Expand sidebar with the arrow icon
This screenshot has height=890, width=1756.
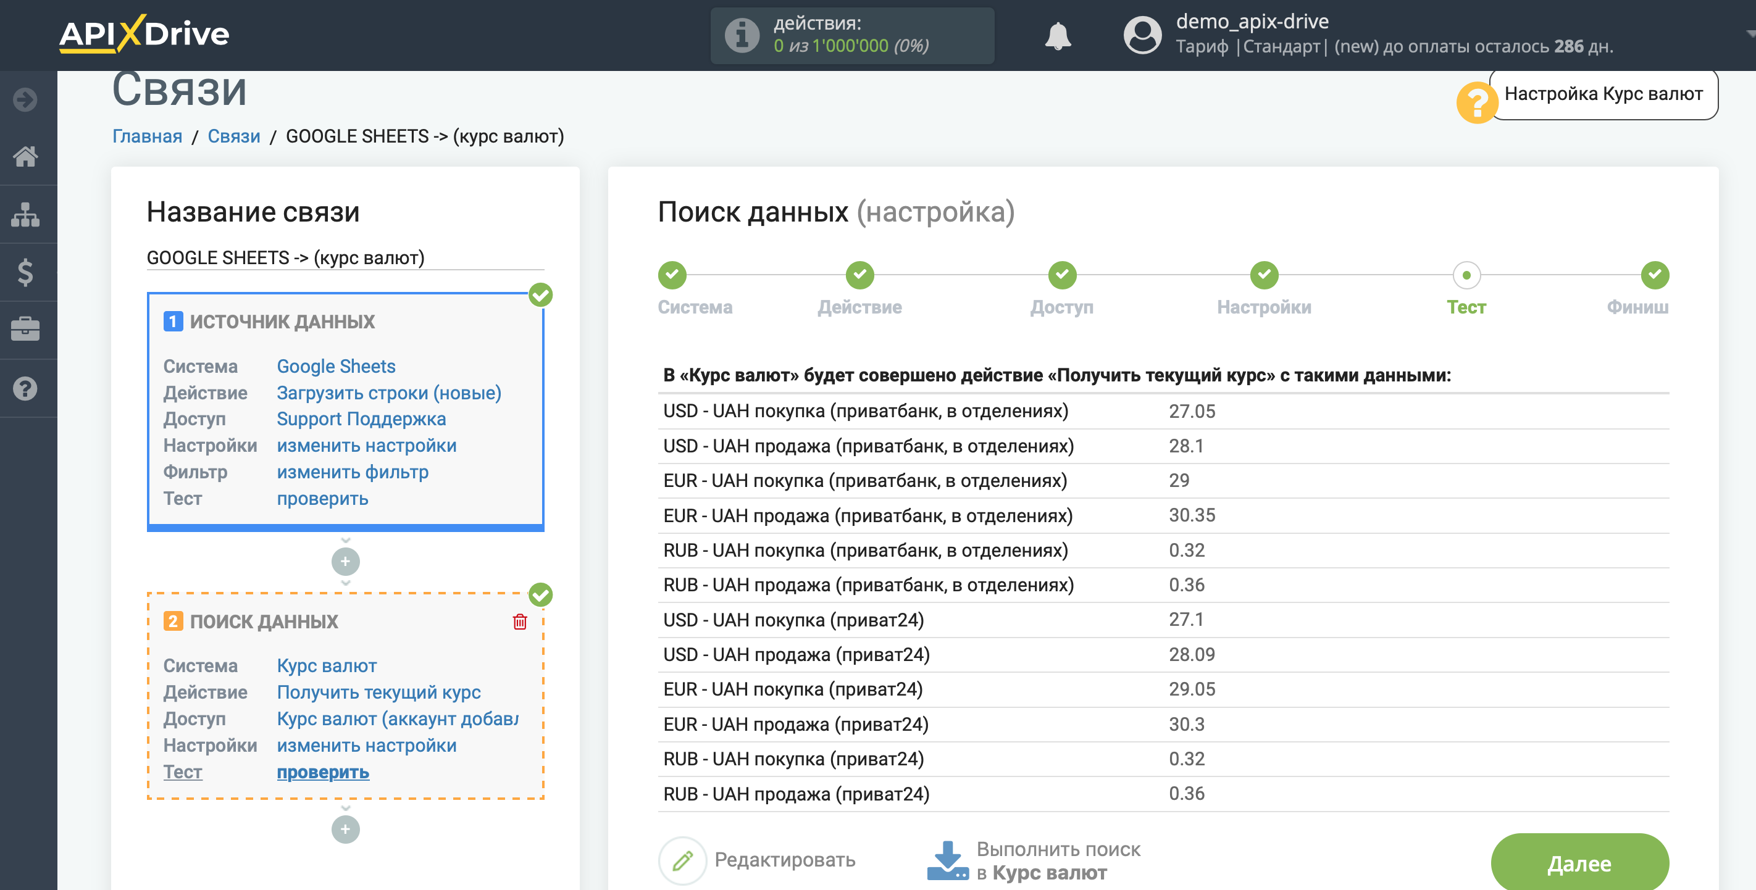click(25, 99)
